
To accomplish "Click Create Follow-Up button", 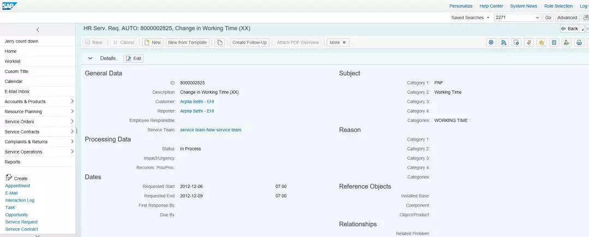I will pos(249,42).
